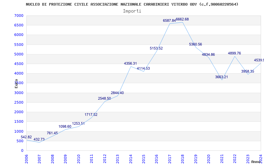The height and width of the screenshot is (165, 264).
Task: Click the y-axis tick 5000
Action: (x=19, y=54)
